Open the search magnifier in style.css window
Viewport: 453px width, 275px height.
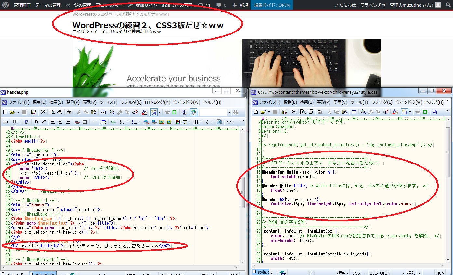(363, 112)
